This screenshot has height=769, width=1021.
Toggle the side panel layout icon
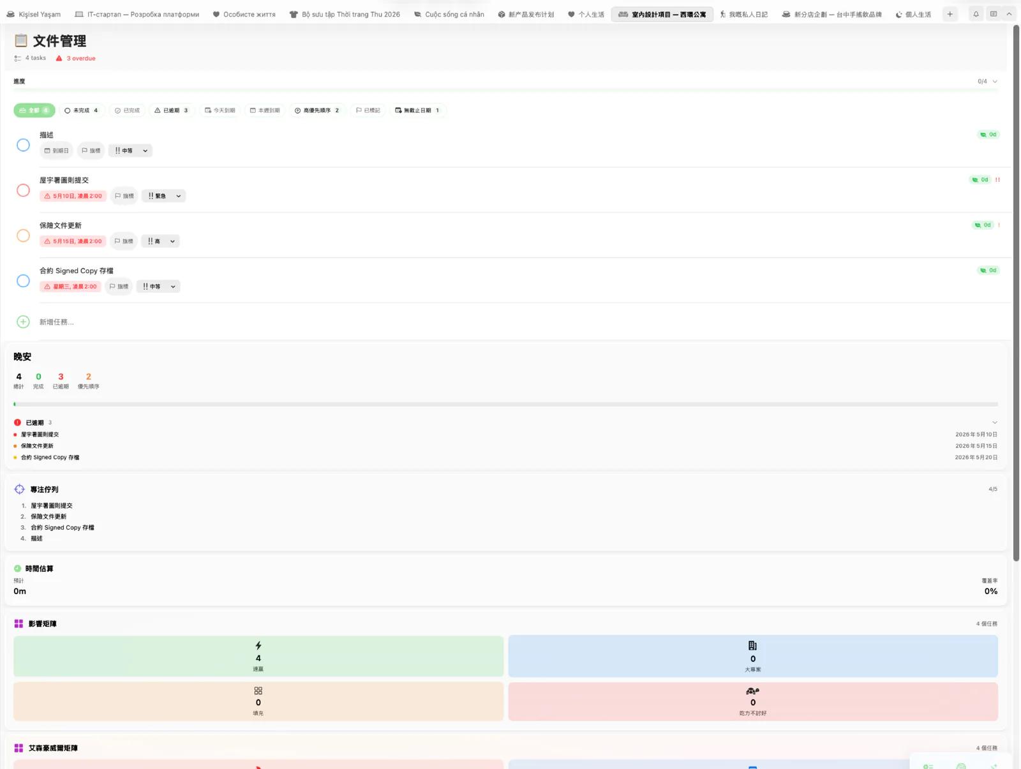pos(994,14)
